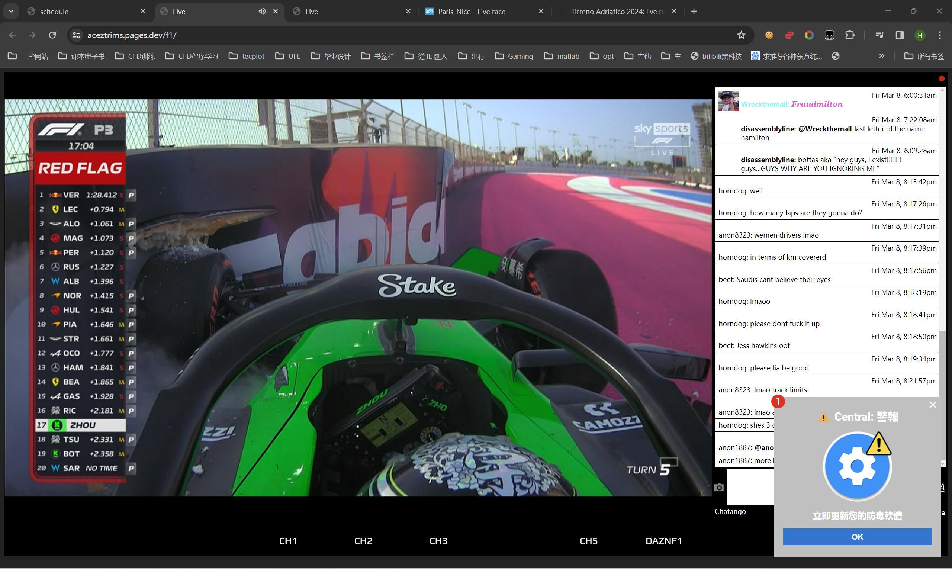The height and width of the screenshot is (569, 952).
Task: Close the Central 警報 popup
Action: tap(933, 405)
